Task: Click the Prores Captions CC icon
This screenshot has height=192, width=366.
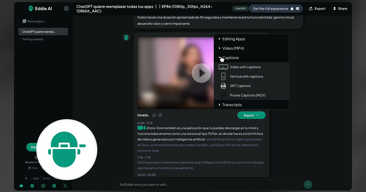Action: [223, 95]
